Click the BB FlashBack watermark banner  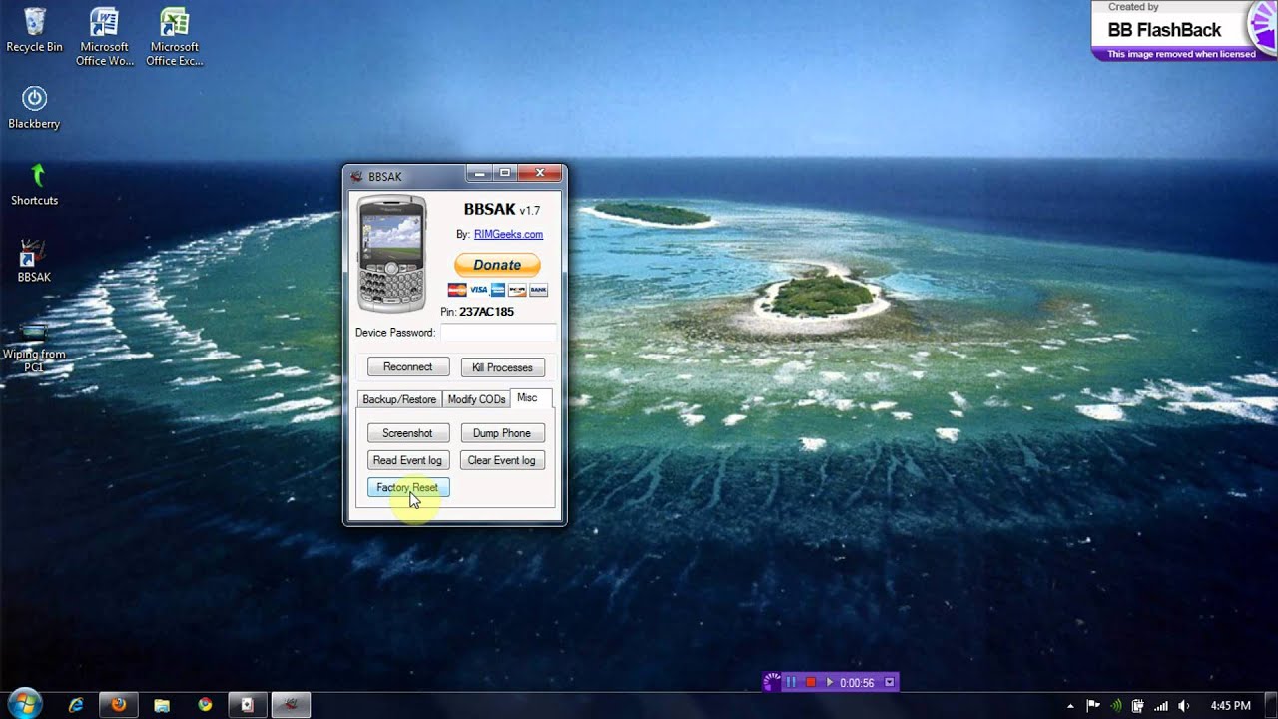click(x=1184, y=30)
